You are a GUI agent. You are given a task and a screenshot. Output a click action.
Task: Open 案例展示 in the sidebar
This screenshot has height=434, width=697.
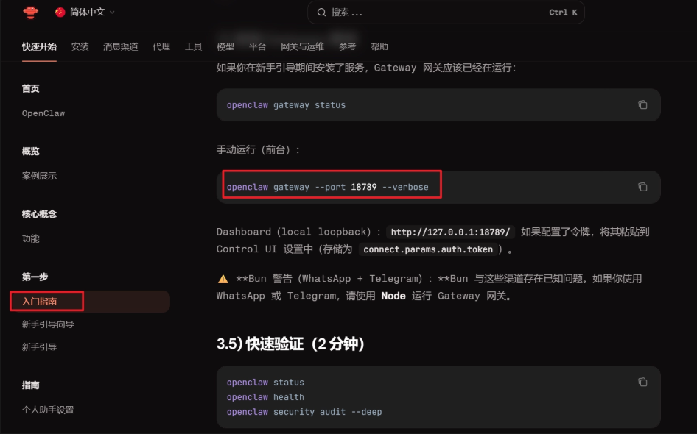point(39,176)
